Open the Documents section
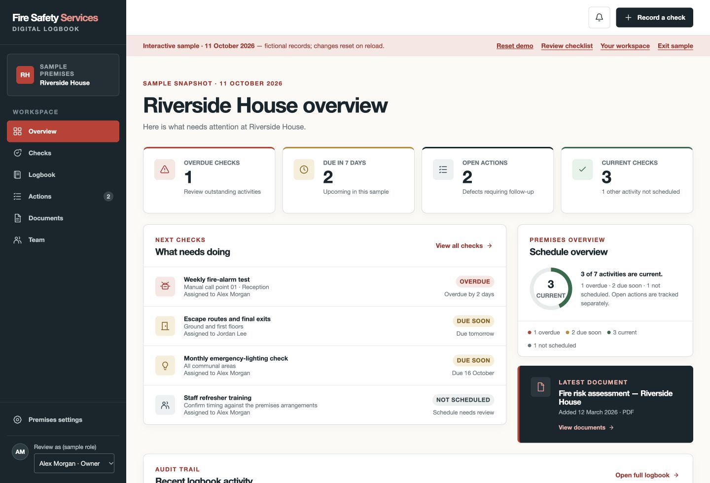 [x=63, y=218]
